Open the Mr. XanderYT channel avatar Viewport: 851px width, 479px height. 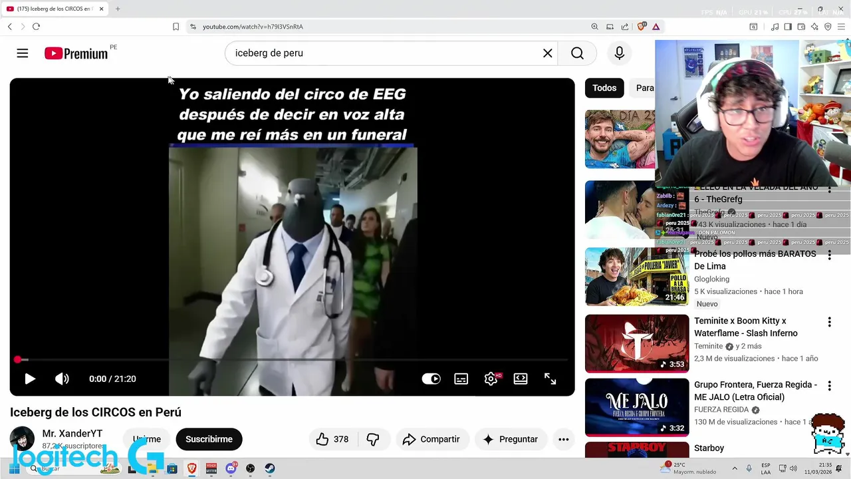[x=22, y=439]
